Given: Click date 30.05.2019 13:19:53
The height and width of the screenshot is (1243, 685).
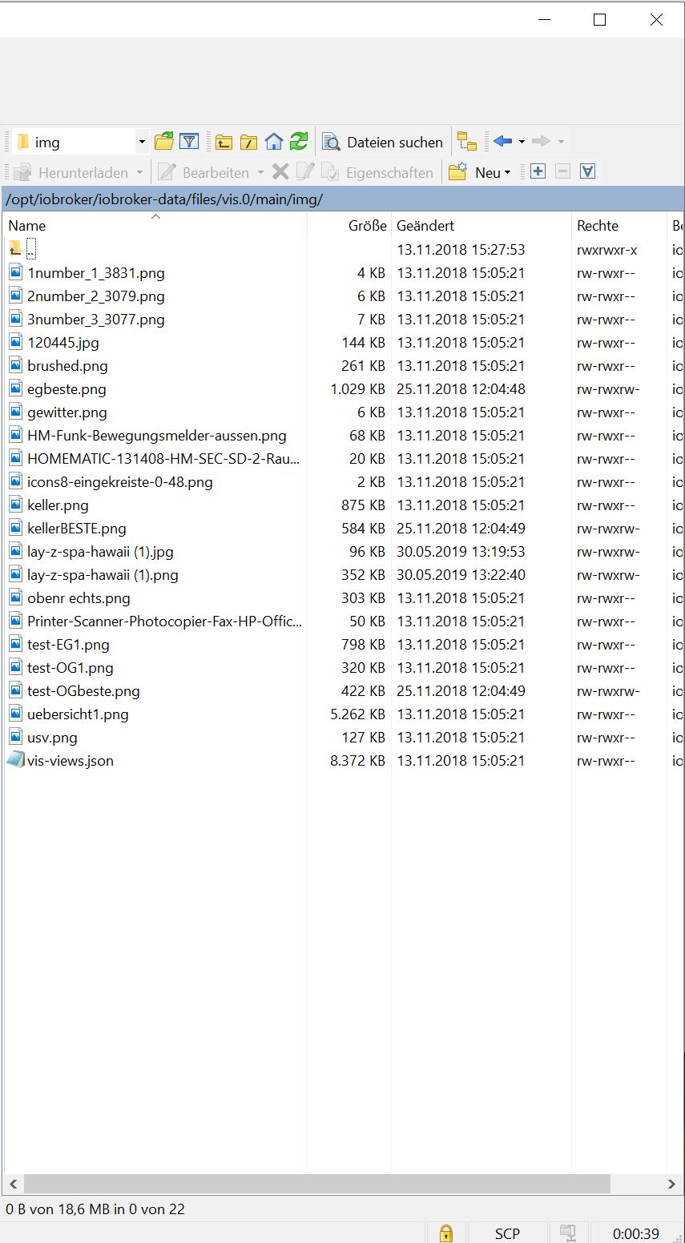Looking at the screenshot, I should pos(461,552).
